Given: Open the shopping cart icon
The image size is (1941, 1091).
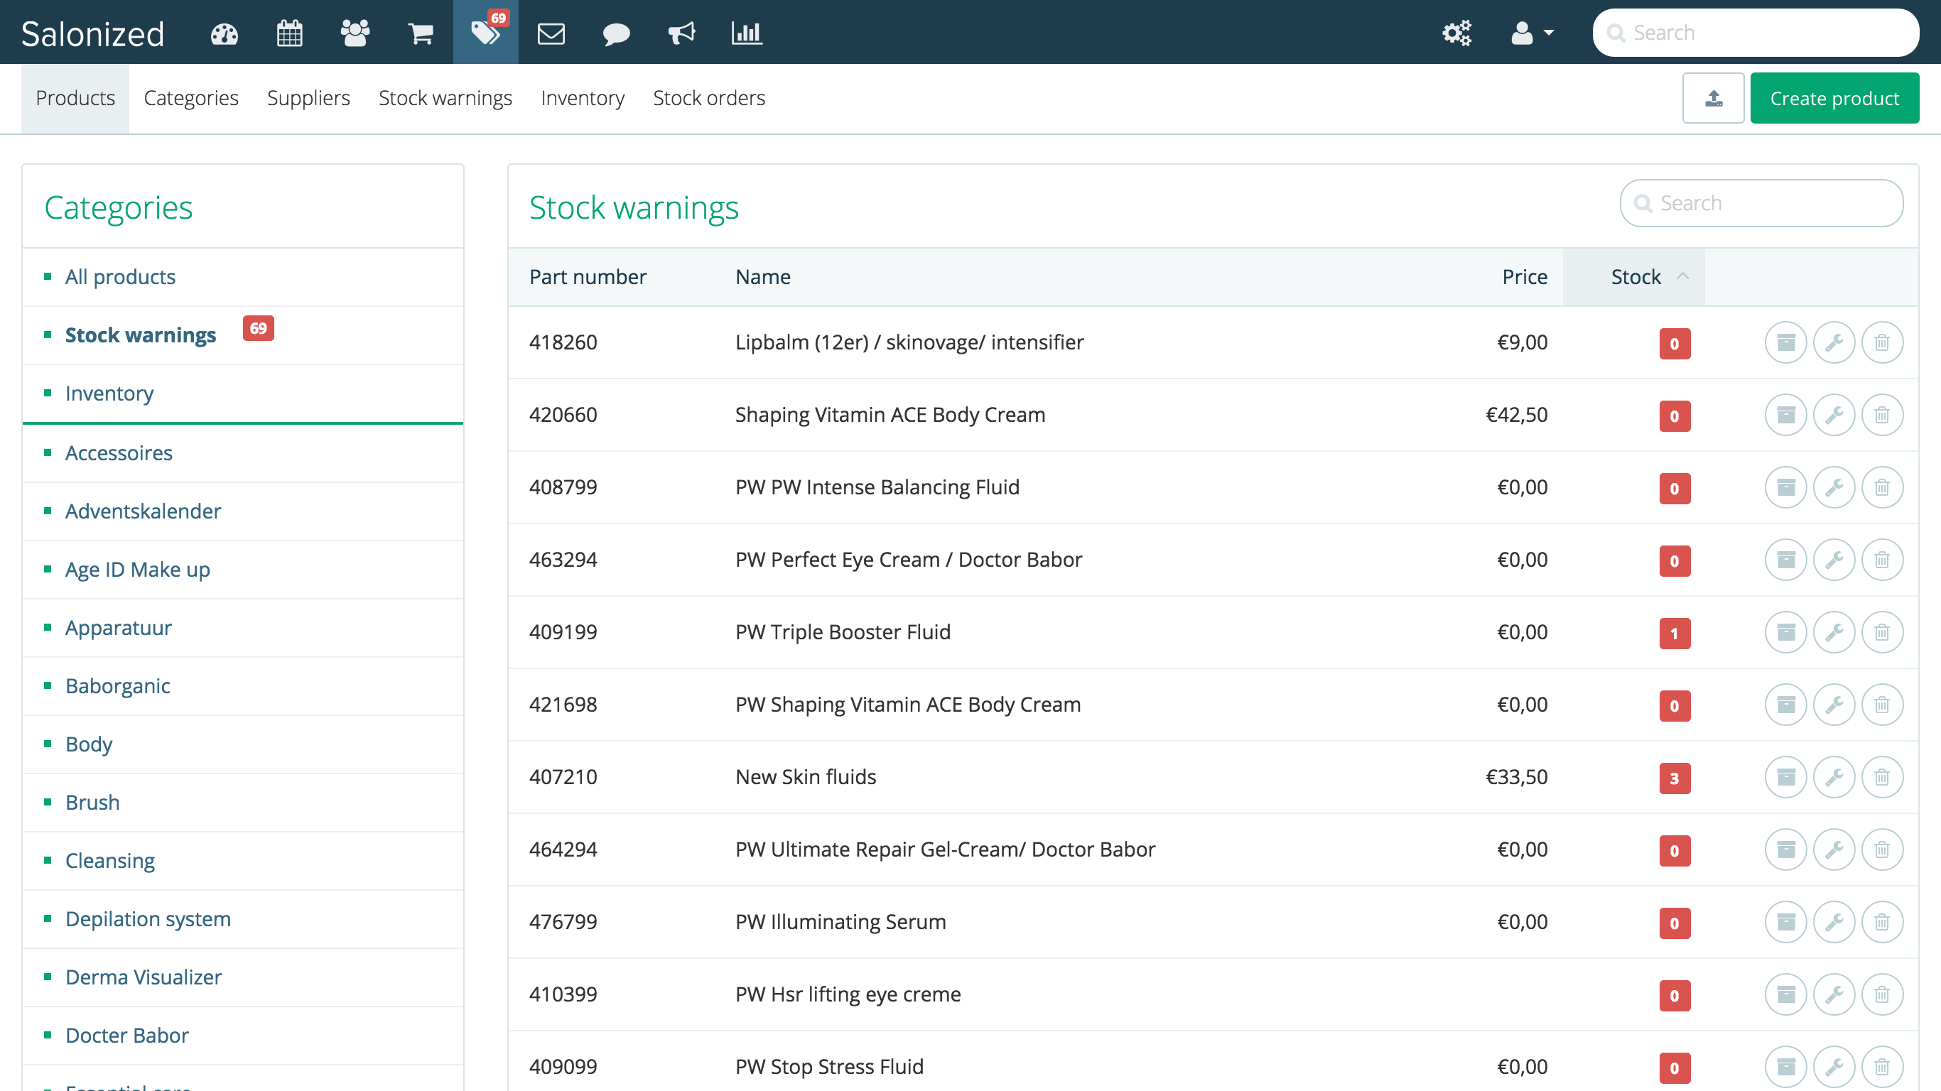Looking at the screenshot, I should coord(420,33).
